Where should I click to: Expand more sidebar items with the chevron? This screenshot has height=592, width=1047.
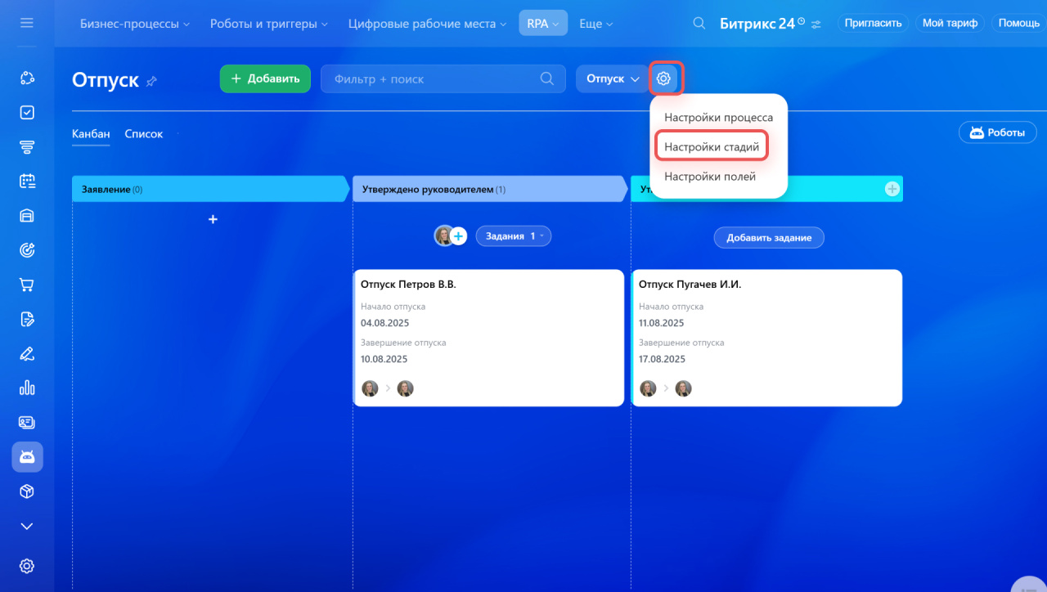(x=27, y=526)
